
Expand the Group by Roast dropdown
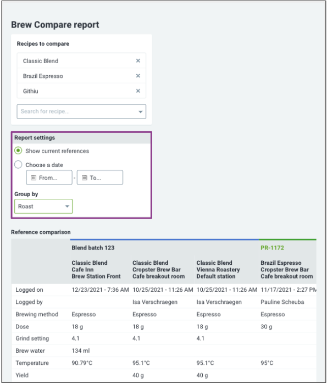coord(43,207)
